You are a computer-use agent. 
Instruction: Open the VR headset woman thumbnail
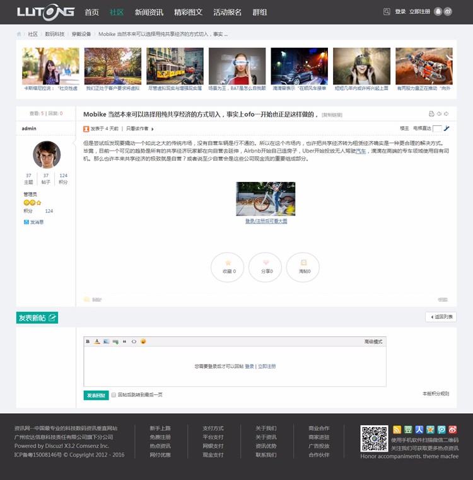pyautogui.click(x=237, y=66)
